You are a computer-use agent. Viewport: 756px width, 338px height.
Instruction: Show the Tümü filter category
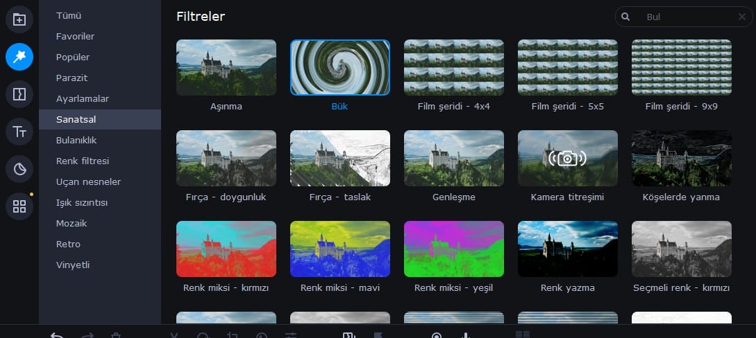click(68, 15)
